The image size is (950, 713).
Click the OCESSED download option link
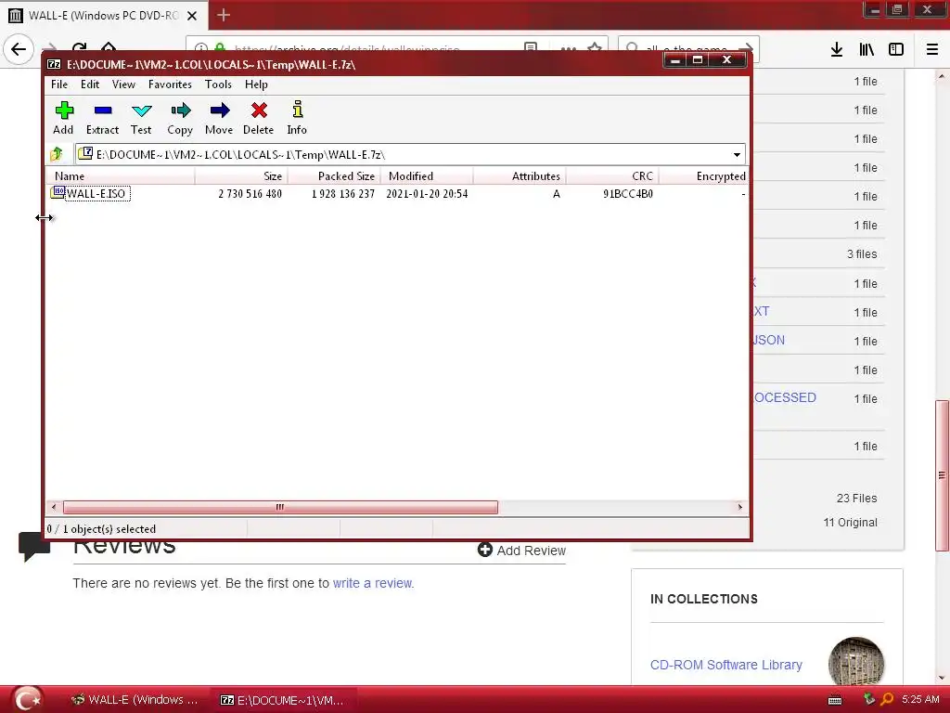pos(784,397)
